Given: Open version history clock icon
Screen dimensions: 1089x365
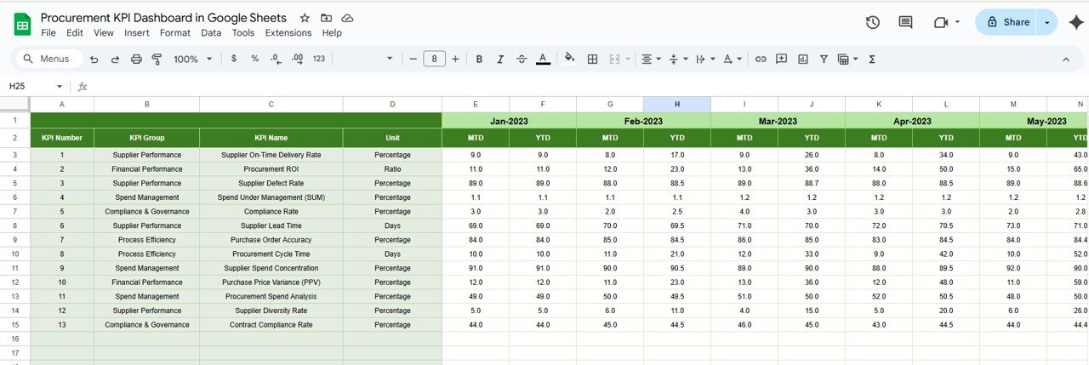Looking at the screenshot, I should click(872, 23).
